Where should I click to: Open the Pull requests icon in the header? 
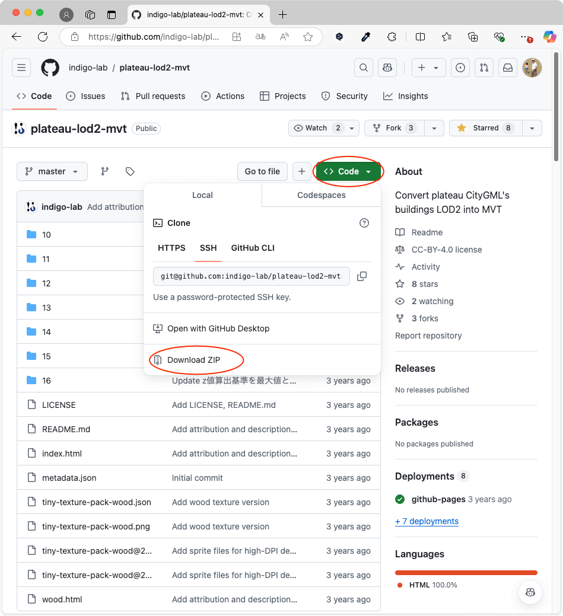[x=484, y=68]
